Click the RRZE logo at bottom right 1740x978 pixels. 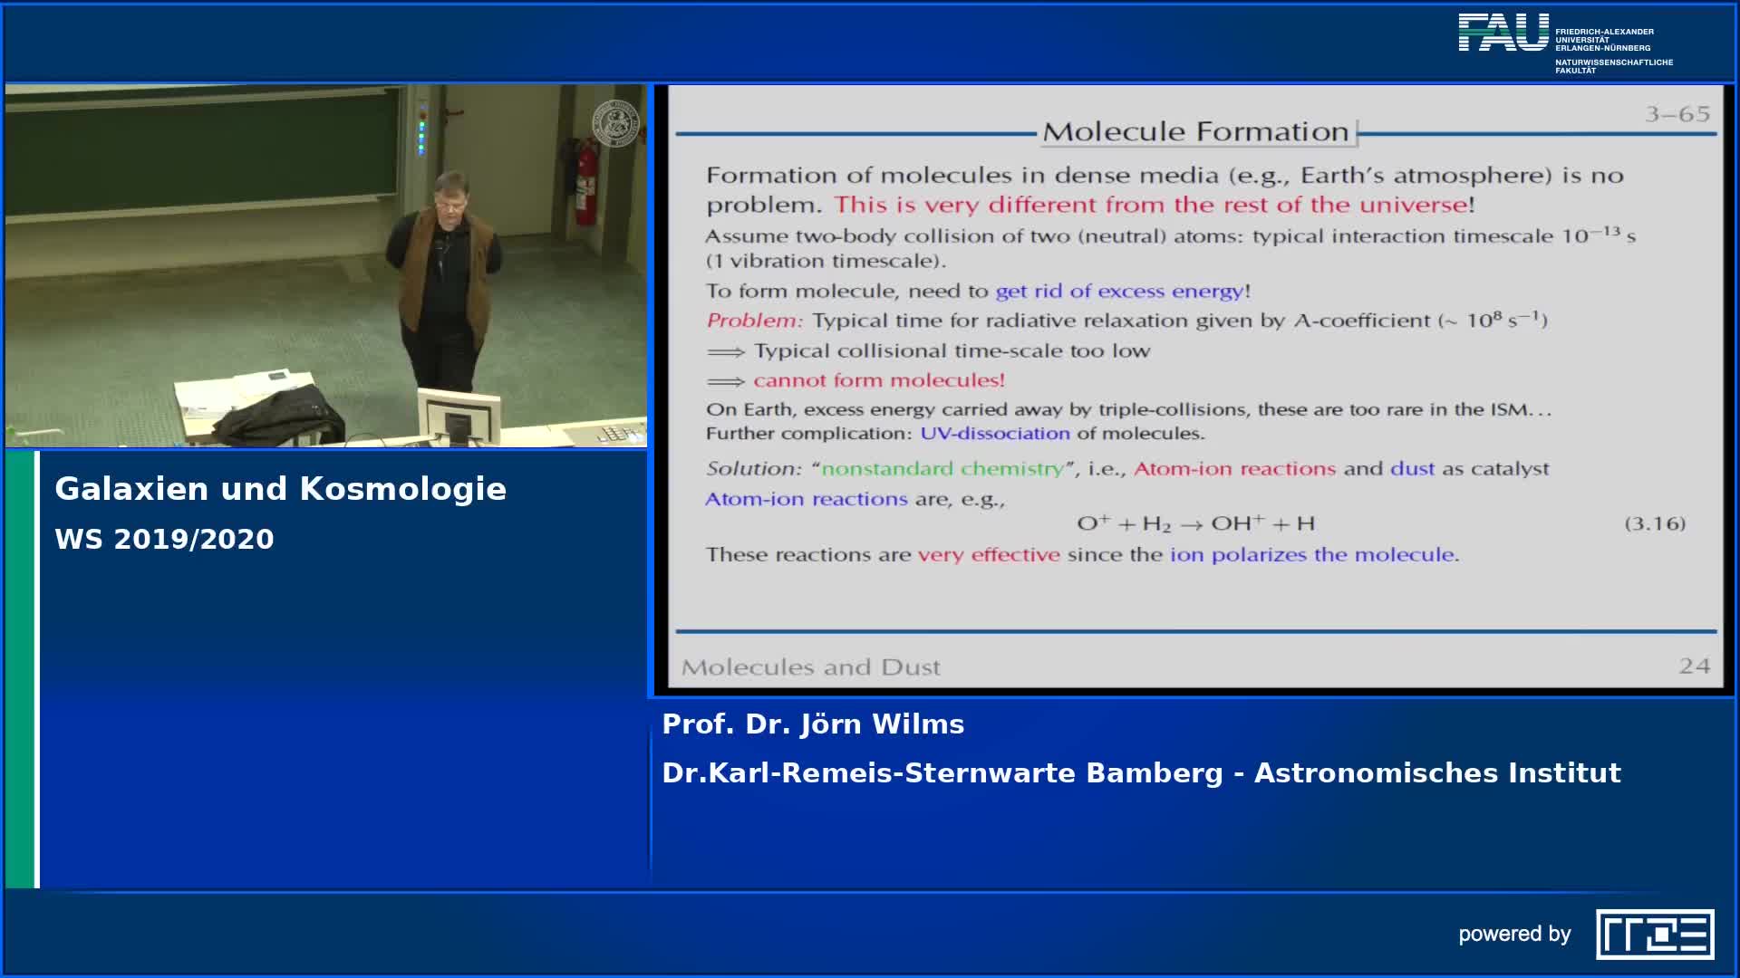pos(1654,934)
